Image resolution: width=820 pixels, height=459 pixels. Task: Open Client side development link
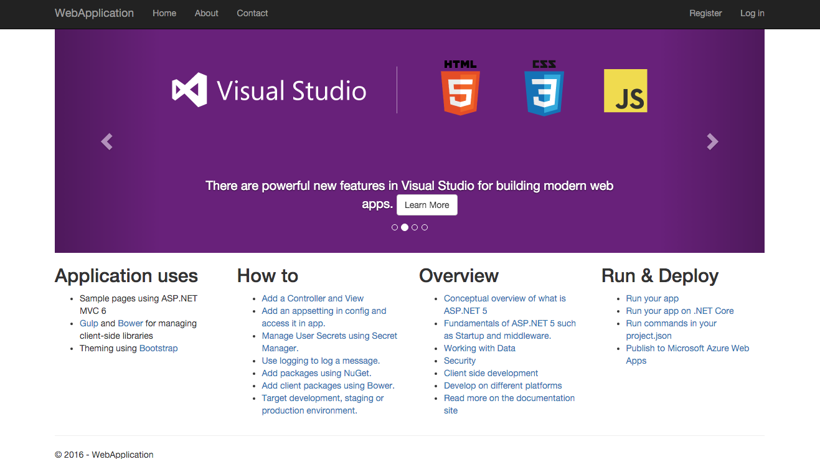pyautogui.click(x=491, y=373)
